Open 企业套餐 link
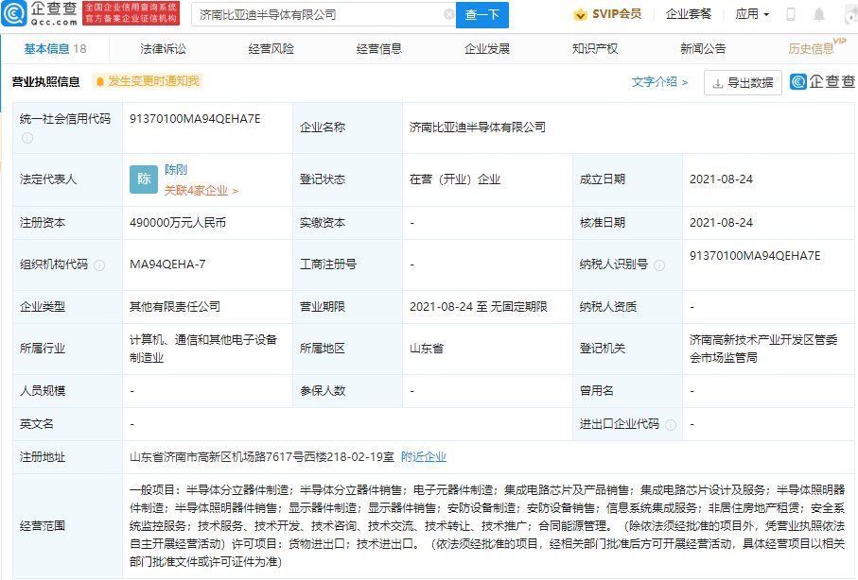Viewport: 858px width, 580px height. coord(689,14)
